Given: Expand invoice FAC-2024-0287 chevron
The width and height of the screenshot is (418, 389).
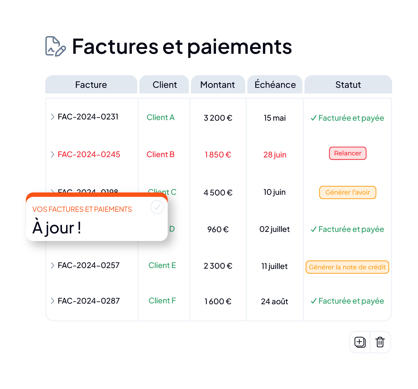Looking at the screenshot, I should tap(53, 301).
